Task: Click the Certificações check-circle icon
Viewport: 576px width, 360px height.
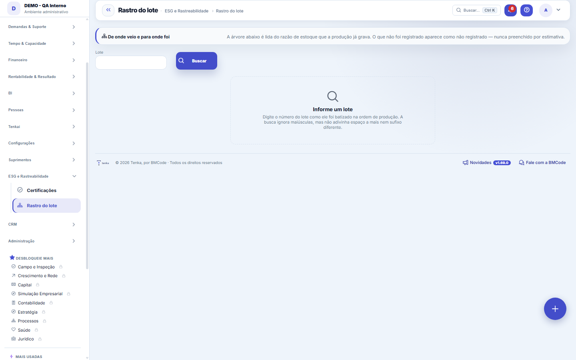Action: (x=20, y=190)
